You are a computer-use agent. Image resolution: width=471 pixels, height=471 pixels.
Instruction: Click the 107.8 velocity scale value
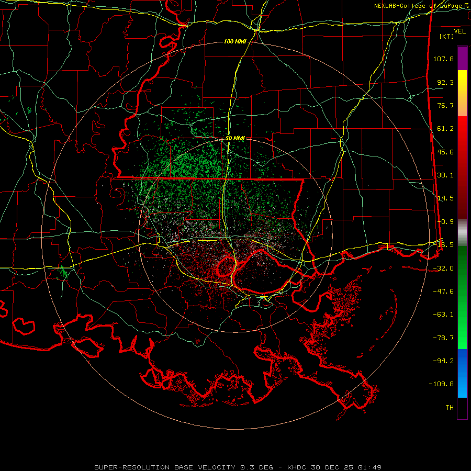[443, 59]
